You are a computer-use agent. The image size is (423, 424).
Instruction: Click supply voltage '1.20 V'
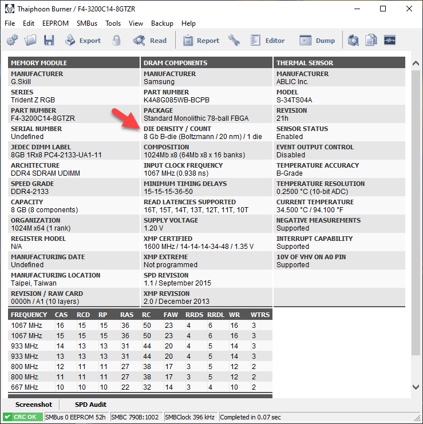click(x=153, y=228)
